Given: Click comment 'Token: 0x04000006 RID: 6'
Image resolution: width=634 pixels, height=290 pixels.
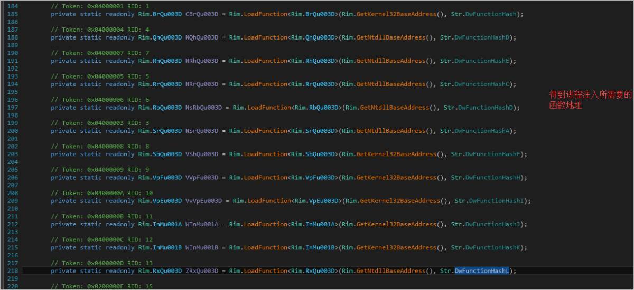Looking at the screenshot, I should [100, 99].
